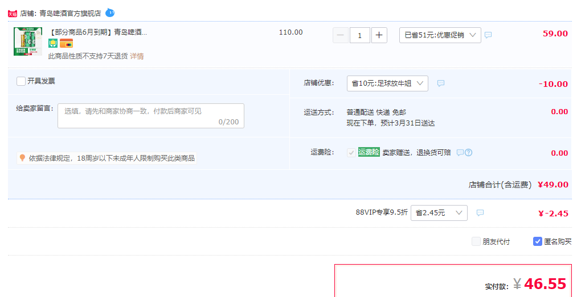The width and height of the screenshot is (573, 297).
Task: Click the orange credit card badge icon
Action: coord(66,43)
